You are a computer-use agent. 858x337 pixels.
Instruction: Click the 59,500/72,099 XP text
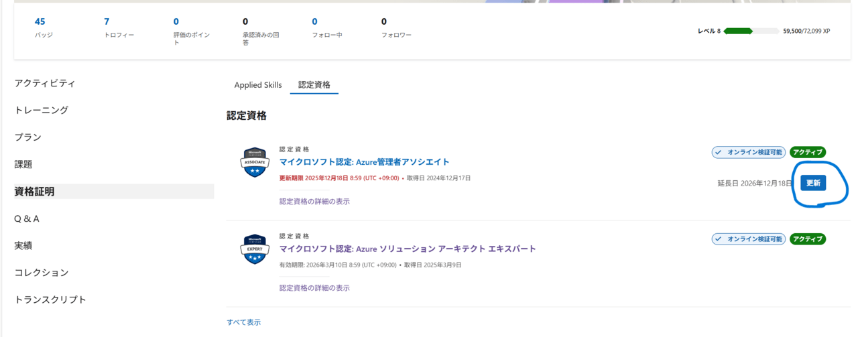[806, 31]
